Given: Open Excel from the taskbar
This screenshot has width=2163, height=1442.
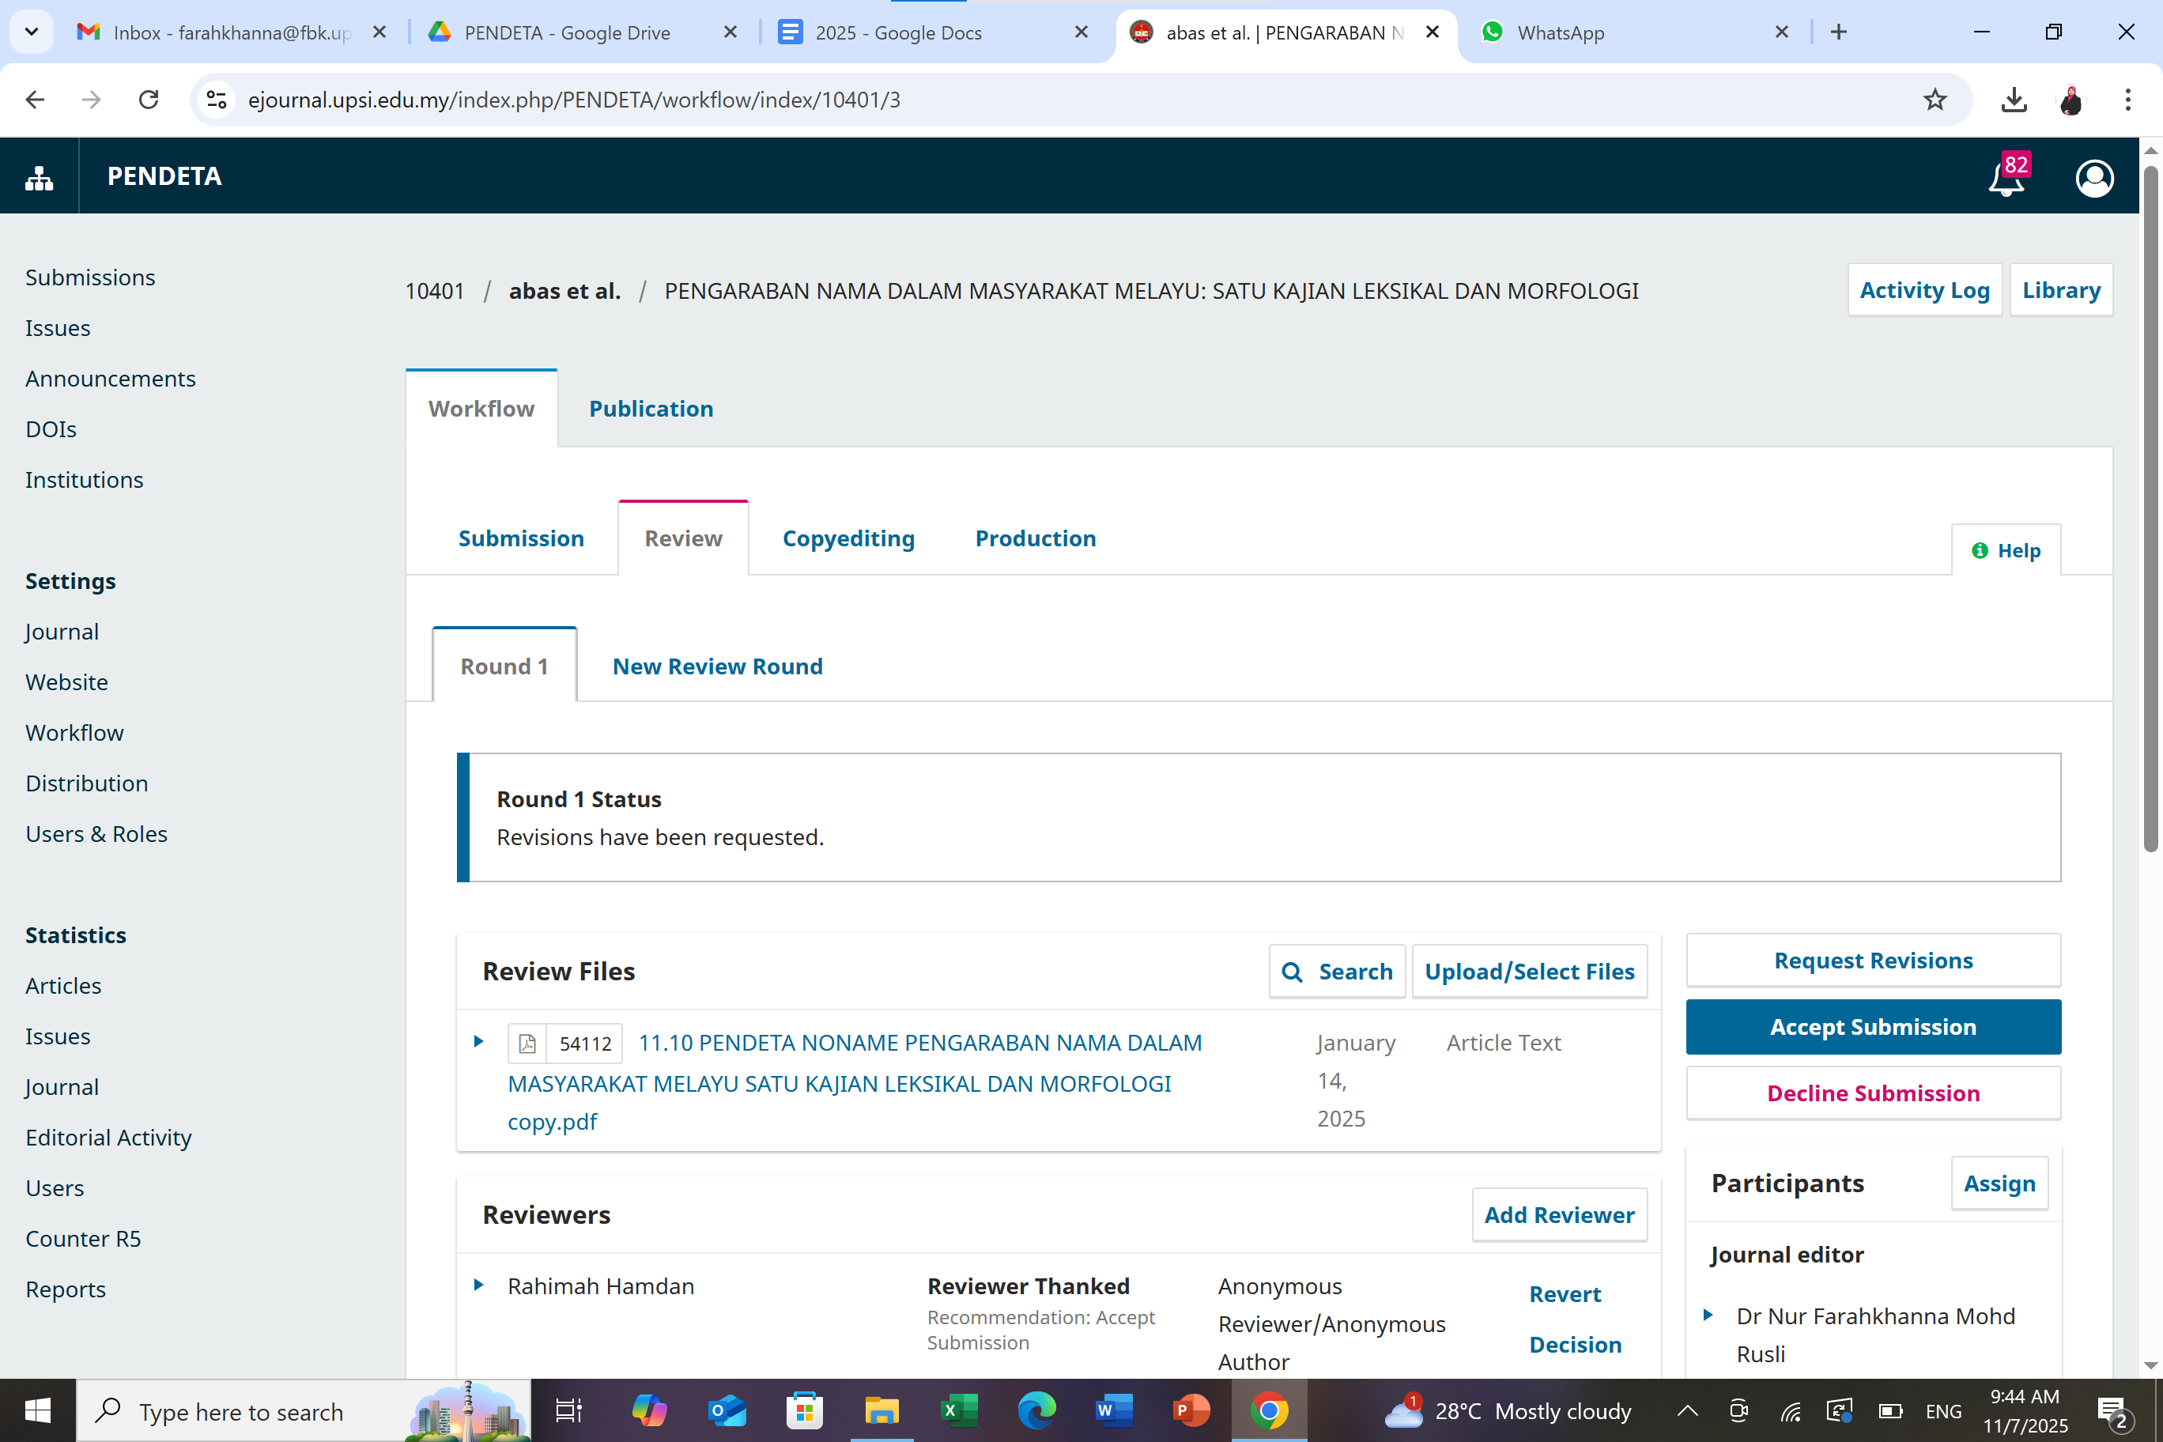Looking at the screenshot, I should (958, 1410).
